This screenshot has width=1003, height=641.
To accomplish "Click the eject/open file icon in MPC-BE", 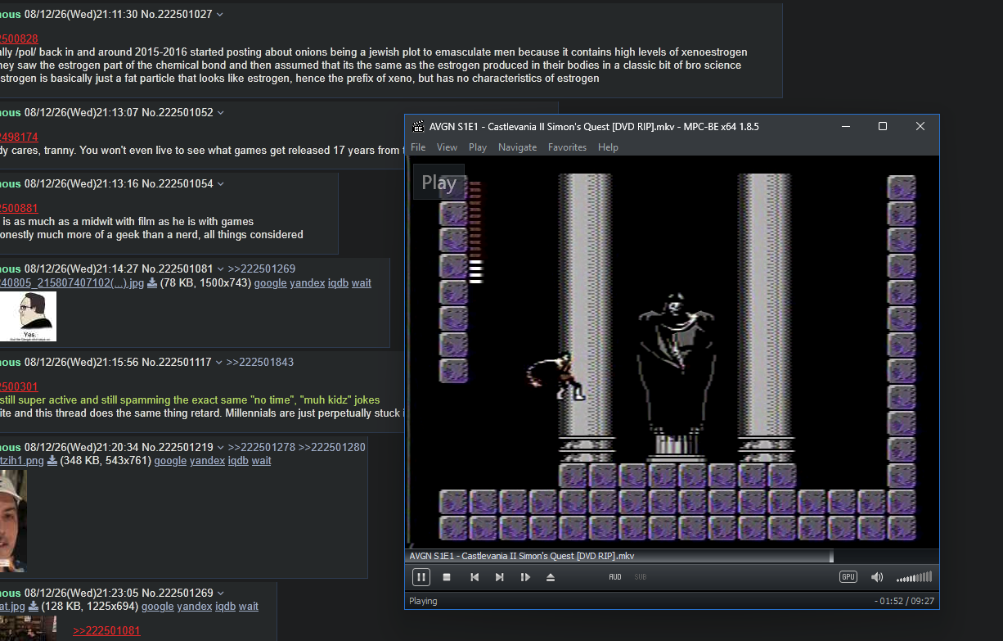I will [551, 577].
